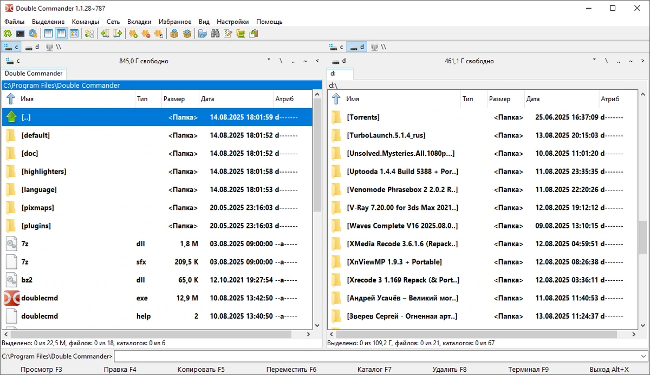Open the Сеть menu
The height and width of the screenshot is (375, 650).
[113, 22]
